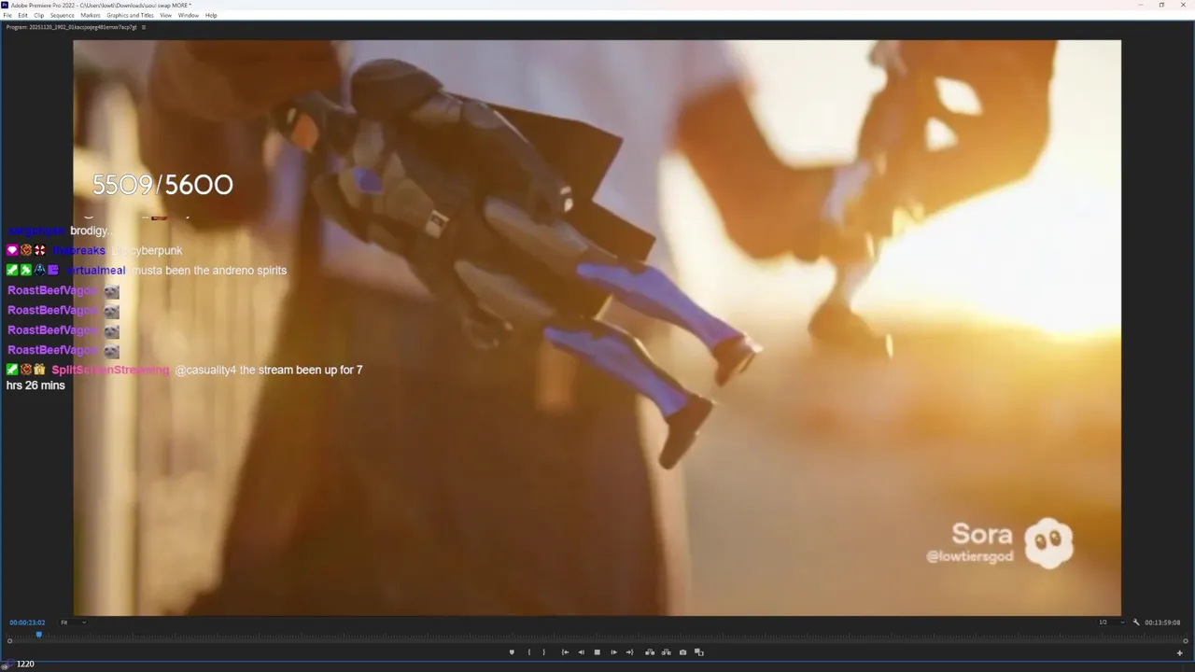Click the blue playhead timecode 00:00:23:02

(x=27, y=623)
